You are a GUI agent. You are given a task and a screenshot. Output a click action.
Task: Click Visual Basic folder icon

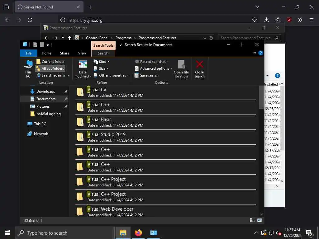point(80,122)
